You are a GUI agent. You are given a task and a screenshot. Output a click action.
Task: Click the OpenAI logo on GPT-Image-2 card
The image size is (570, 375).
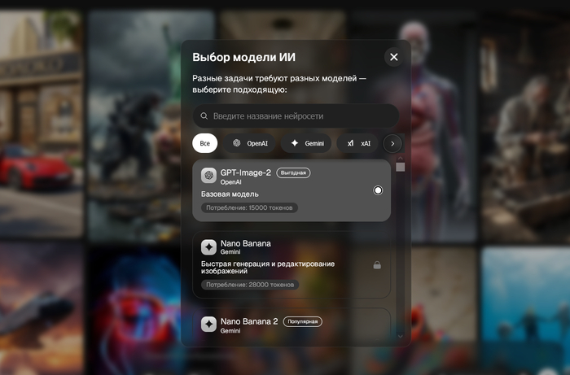208,176
